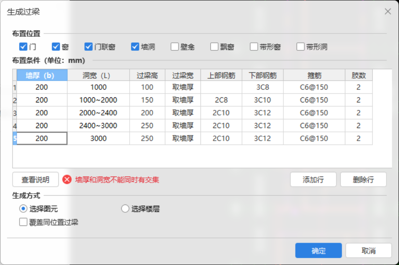Click the 上部钢筋 cell 2C8

pos(221,100)
